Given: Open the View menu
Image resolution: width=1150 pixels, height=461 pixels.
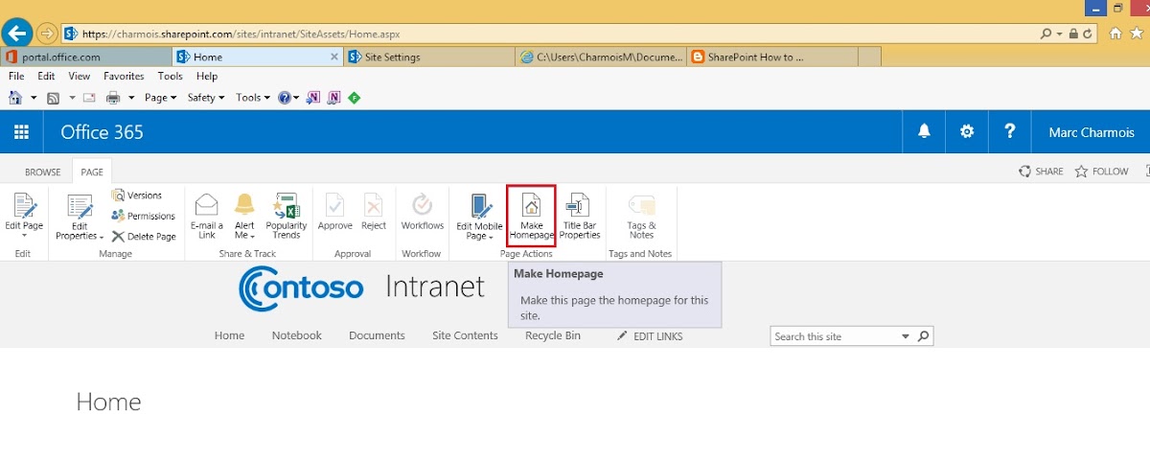Looking at the screenshot, I should pyautogui.click(x=80, y=76).
